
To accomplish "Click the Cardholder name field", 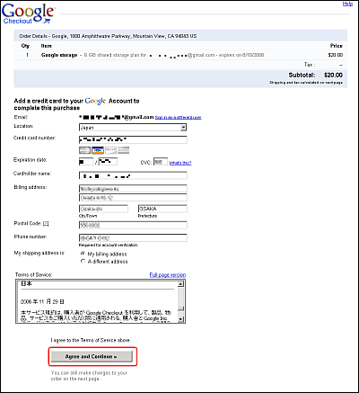I will click(133, 175).
